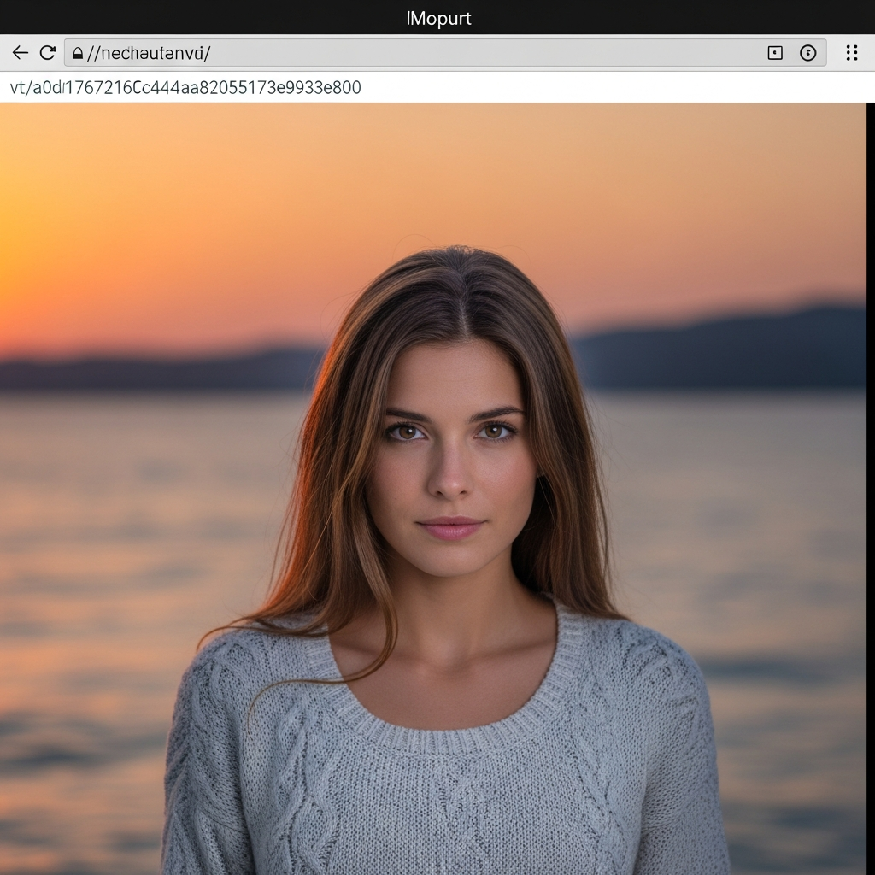Click the padlock security icon

click(x=78, y=54)
